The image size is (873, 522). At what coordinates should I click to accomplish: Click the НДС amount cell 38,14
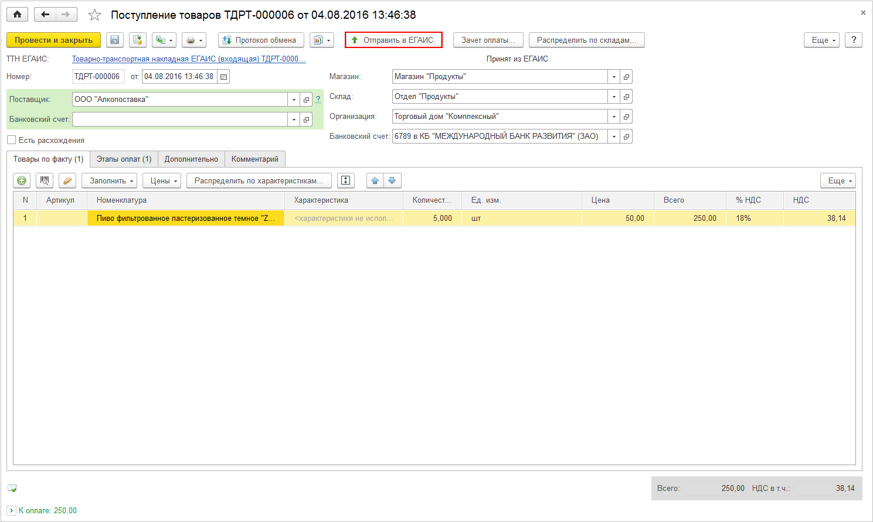(820, 218)
